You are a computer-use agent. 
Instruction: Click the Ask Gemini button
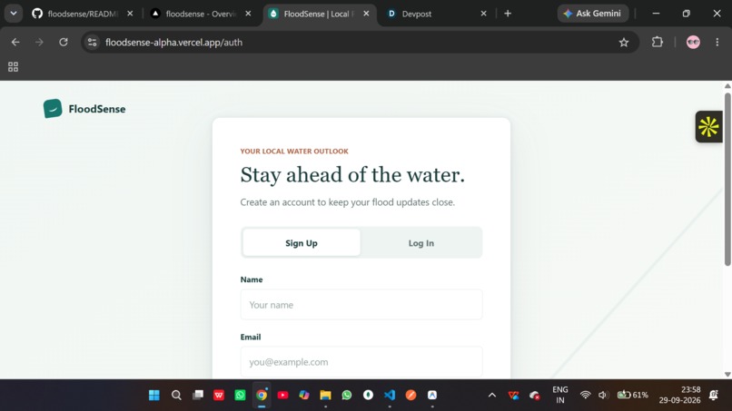click(592, 14)
